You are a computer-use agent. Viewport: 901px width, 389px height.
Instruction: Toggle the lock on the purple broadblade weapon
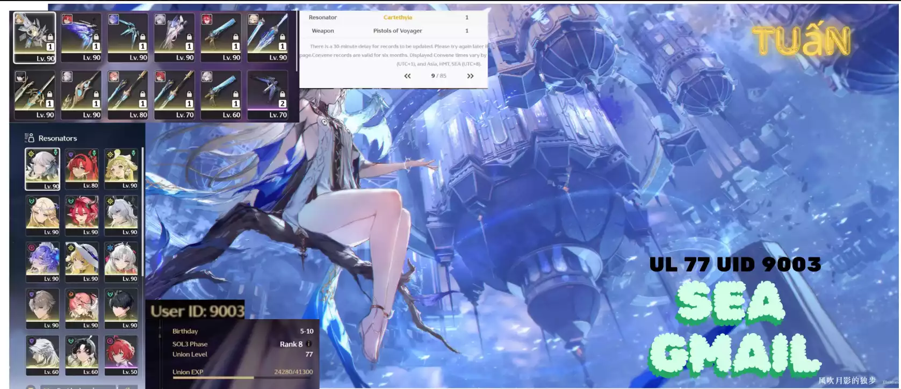coord(96,38)
